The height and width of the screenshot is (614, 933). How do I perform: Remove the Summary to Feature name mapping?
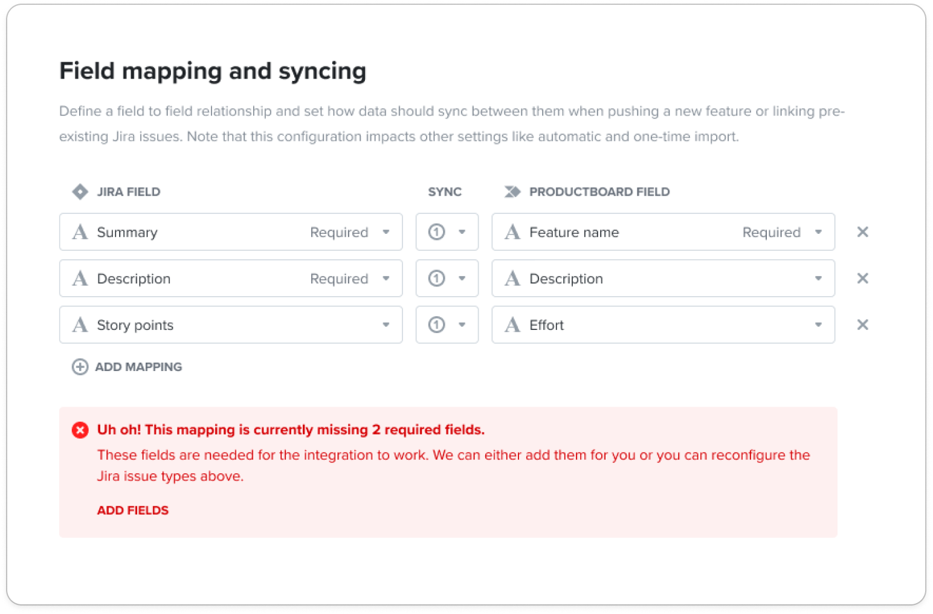tap(862, 232)
